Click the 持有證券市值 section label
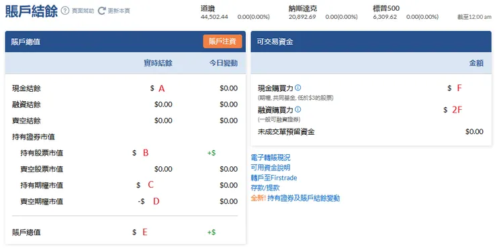Image resolution: width=497 pixels, height=250 pixels. click(34, 137)
